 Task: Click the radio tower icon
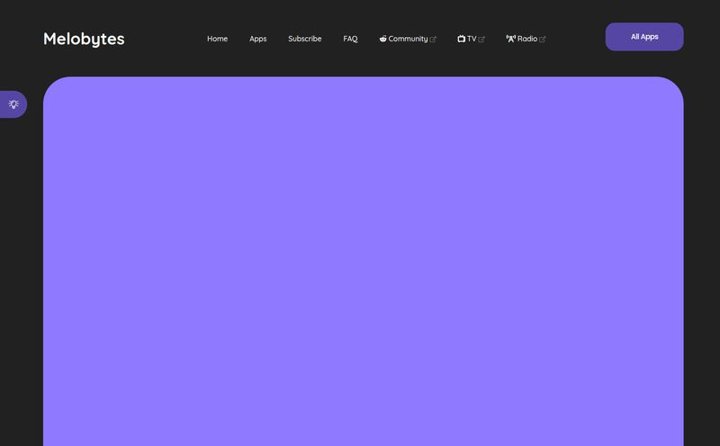tap(510, 39)
